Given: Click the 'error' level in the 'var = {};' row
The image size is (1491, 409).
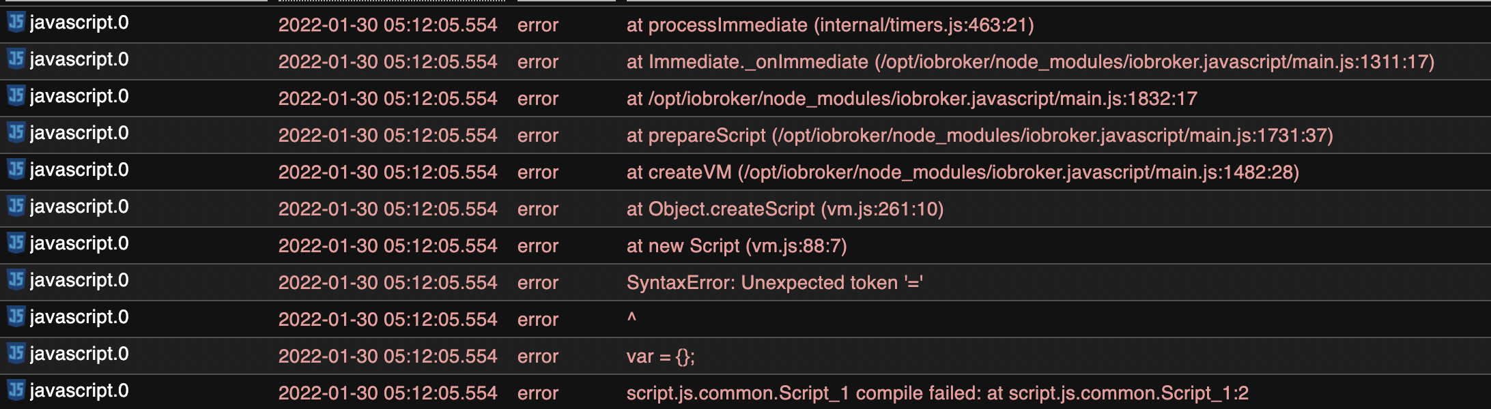Looking at the screenshot, I should 538,357.
